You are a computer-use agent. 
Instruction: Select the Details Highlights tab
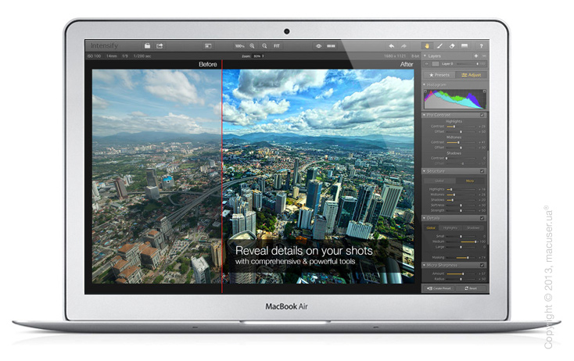click(x=450, y=227)
